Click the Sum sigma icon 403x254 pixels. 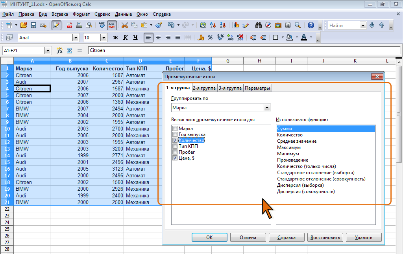click(x=69, y=50)
